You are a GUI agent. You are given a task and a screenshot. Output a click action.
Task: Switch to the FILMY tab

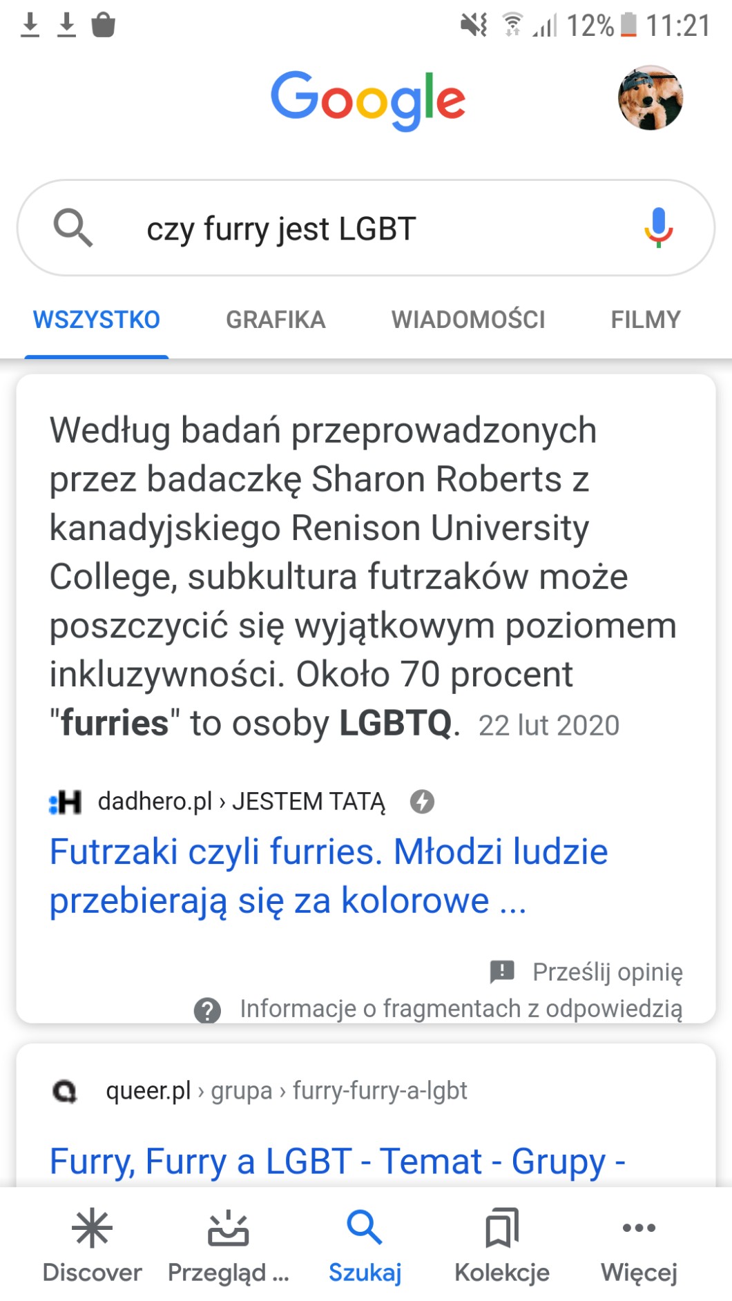coord(646,320)
